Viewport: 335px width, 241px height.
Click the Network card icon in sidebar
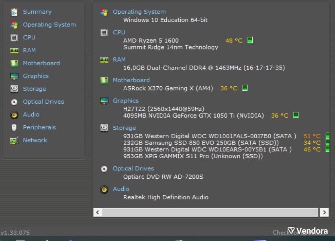click(14, 141)
